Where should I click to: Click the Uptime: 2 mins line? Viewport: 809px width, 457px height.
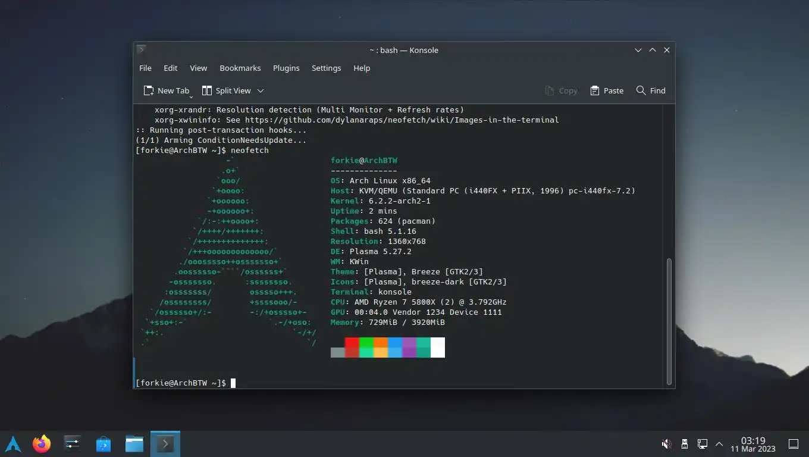pos(364,211)
